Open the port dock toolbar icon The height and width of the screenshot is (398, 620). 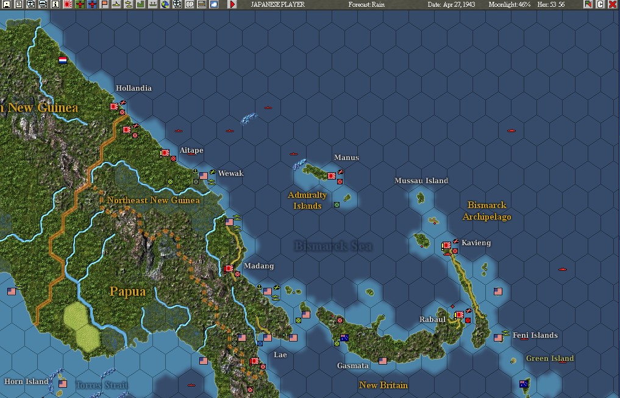[152, 5]
